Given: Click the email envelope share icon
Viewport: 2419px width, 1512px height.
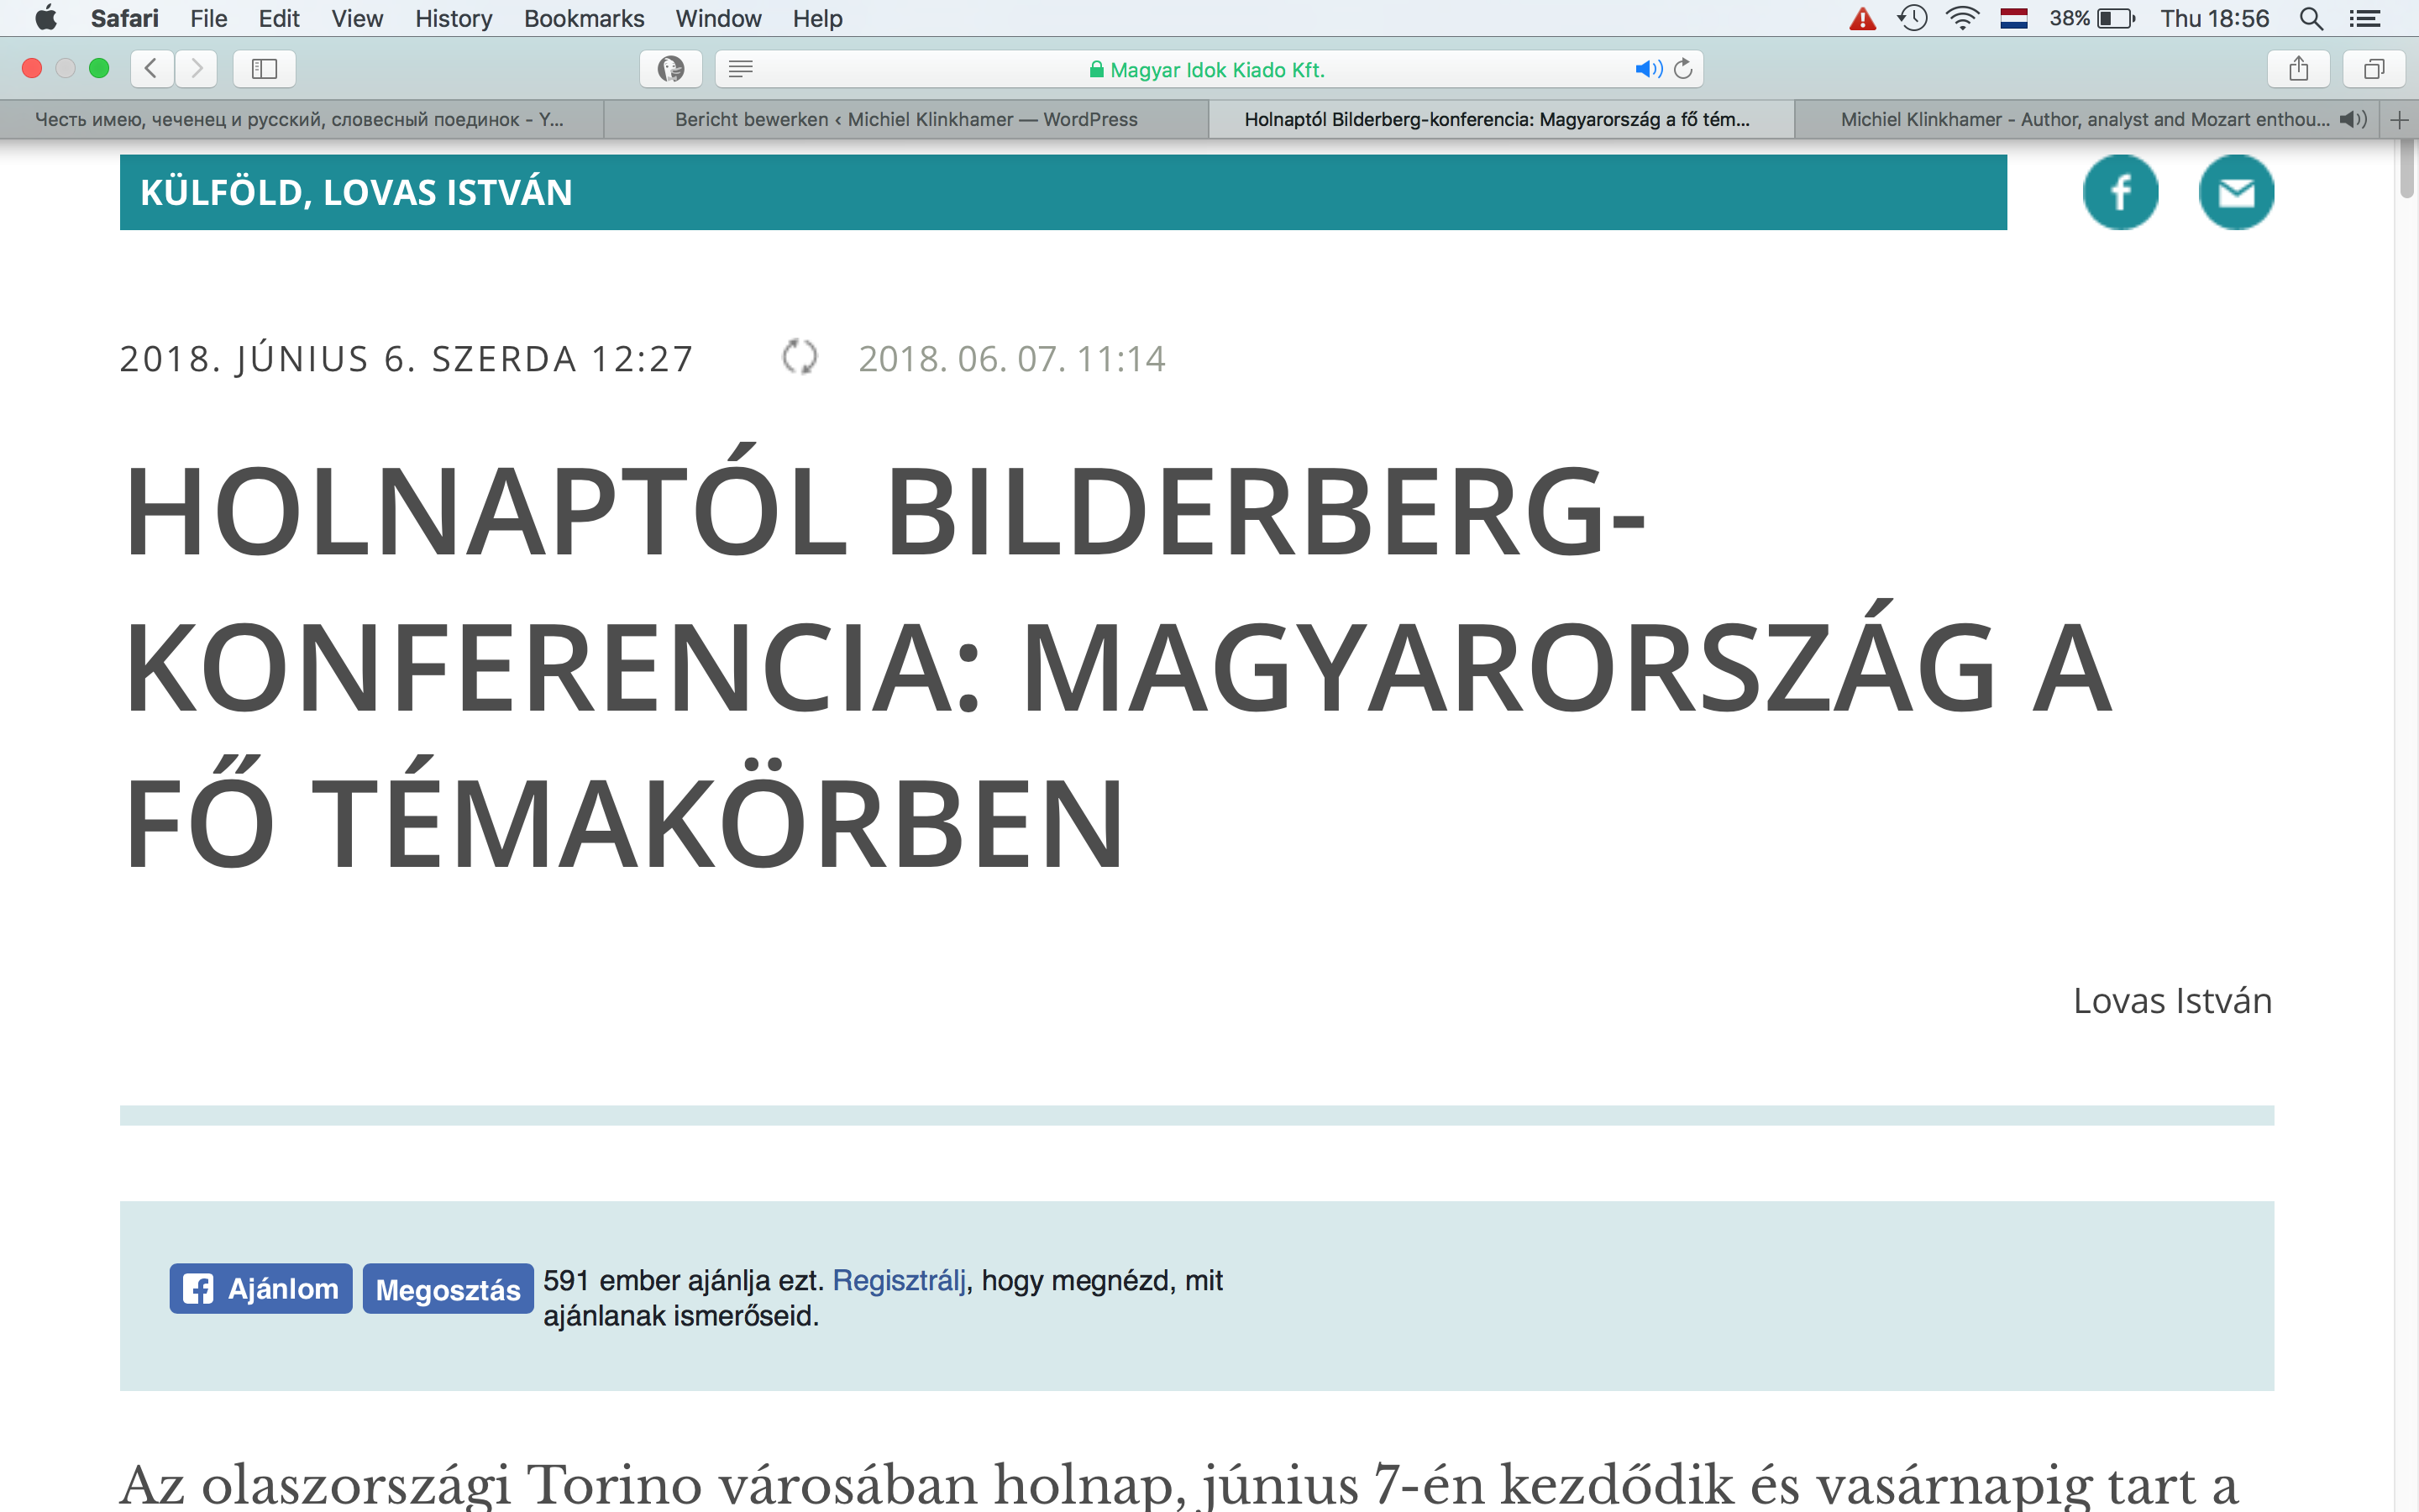Looking at the screenshot, I should pyautogui.click(x=2235, y=192).
